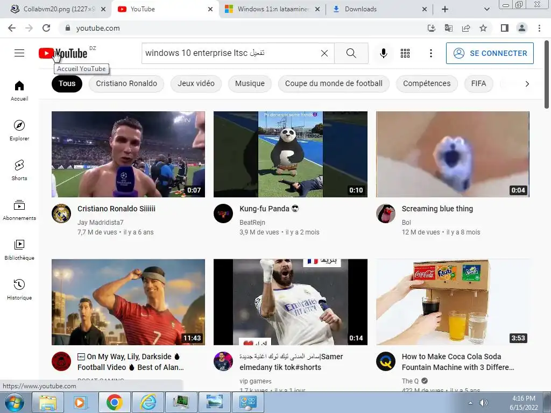Open YouTube settings three-dot menu
Image resolution: width=551 pixels, height=413 pixels.
431,53
